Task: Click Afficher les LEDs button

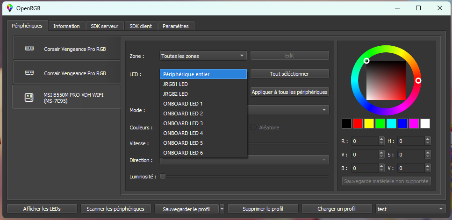Action: pyautogui.click(x=42, y=209)
